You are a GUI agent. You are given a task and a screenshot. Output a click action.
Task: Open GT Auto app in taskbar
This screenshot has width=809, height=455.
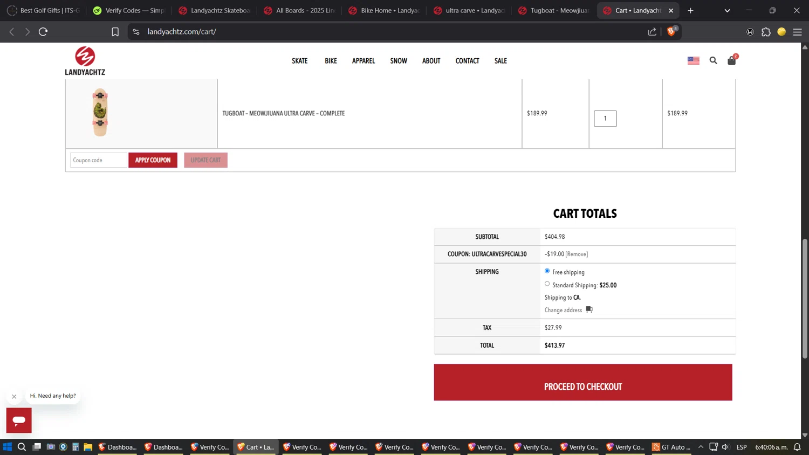click(671, 447)
